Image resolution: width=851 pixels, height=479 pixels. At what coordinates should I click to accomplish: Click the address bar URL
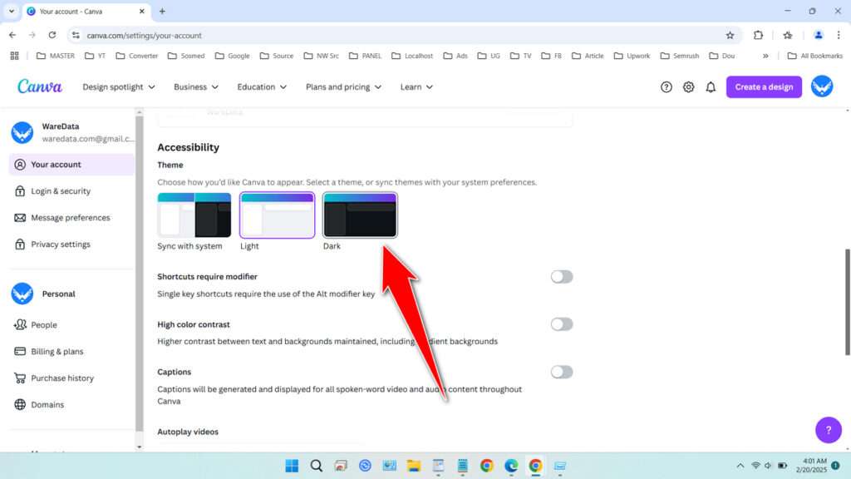pos(145,35)
